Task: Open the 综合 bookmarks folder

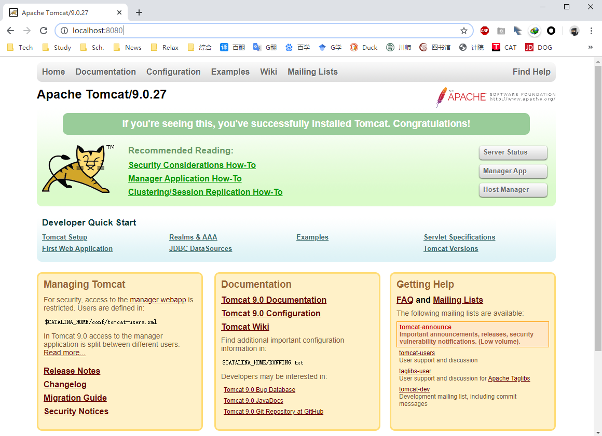Action: pyautogui.click(x=200, y=48)
